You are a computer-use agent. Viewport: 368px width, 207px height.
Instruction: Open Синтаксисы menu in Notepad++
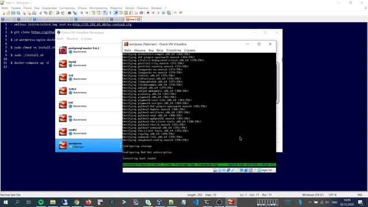(x=67, y=8)
